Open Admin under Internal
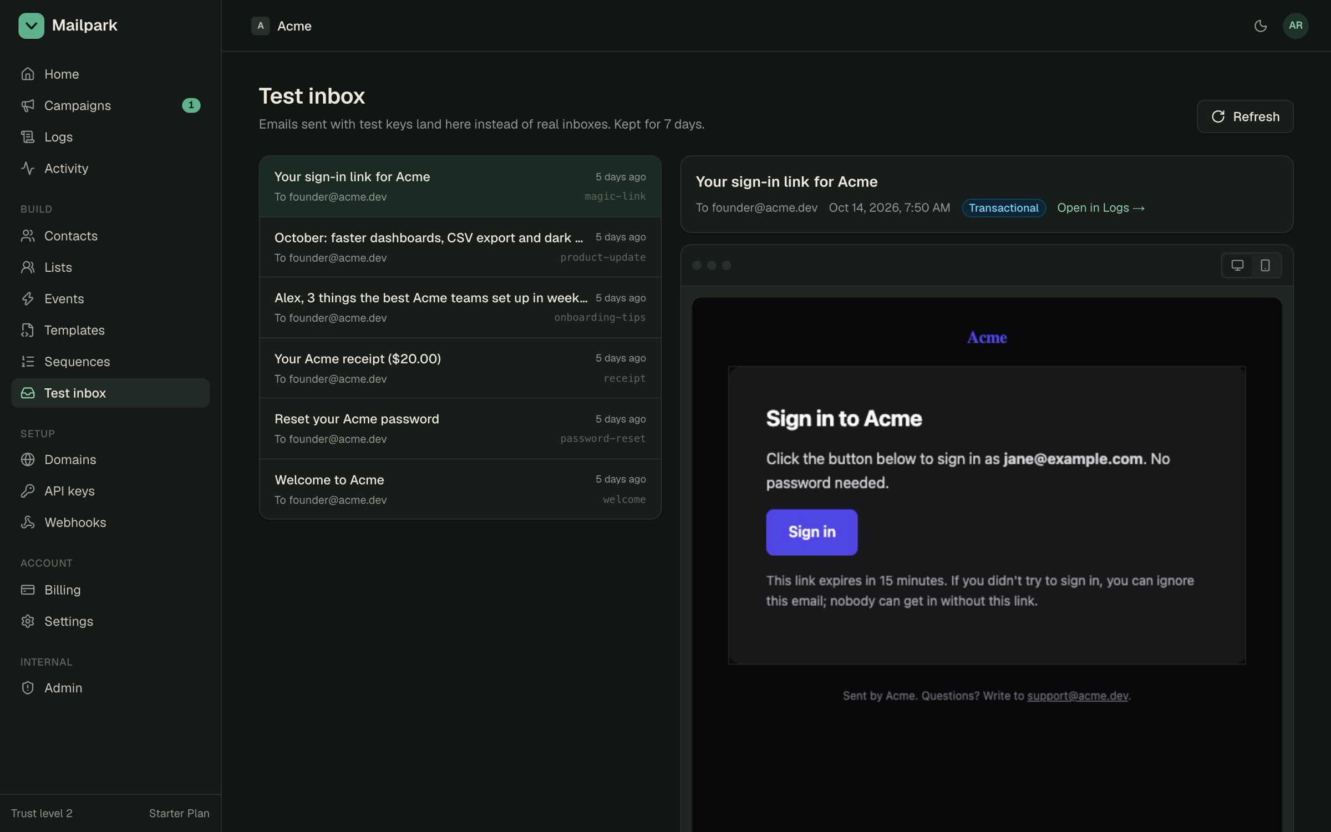Screen dimensions: 1331x832 [x=110, y=688]
